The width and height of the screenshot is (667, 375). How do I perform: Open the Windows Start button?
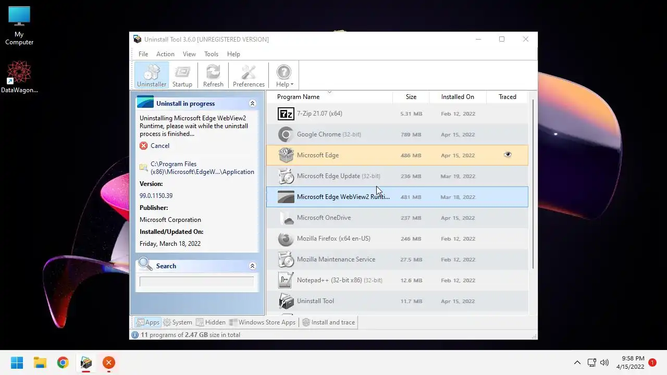point(17,362)
